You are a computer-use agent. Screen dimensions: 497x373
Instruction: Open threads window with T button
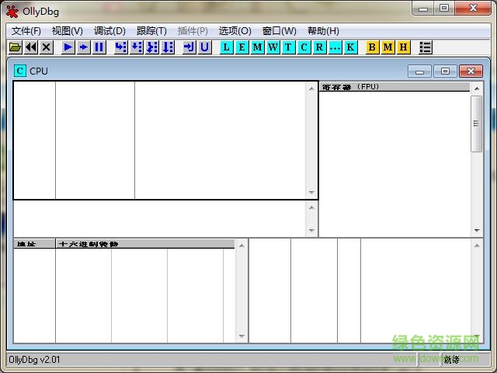coord(288,47)
